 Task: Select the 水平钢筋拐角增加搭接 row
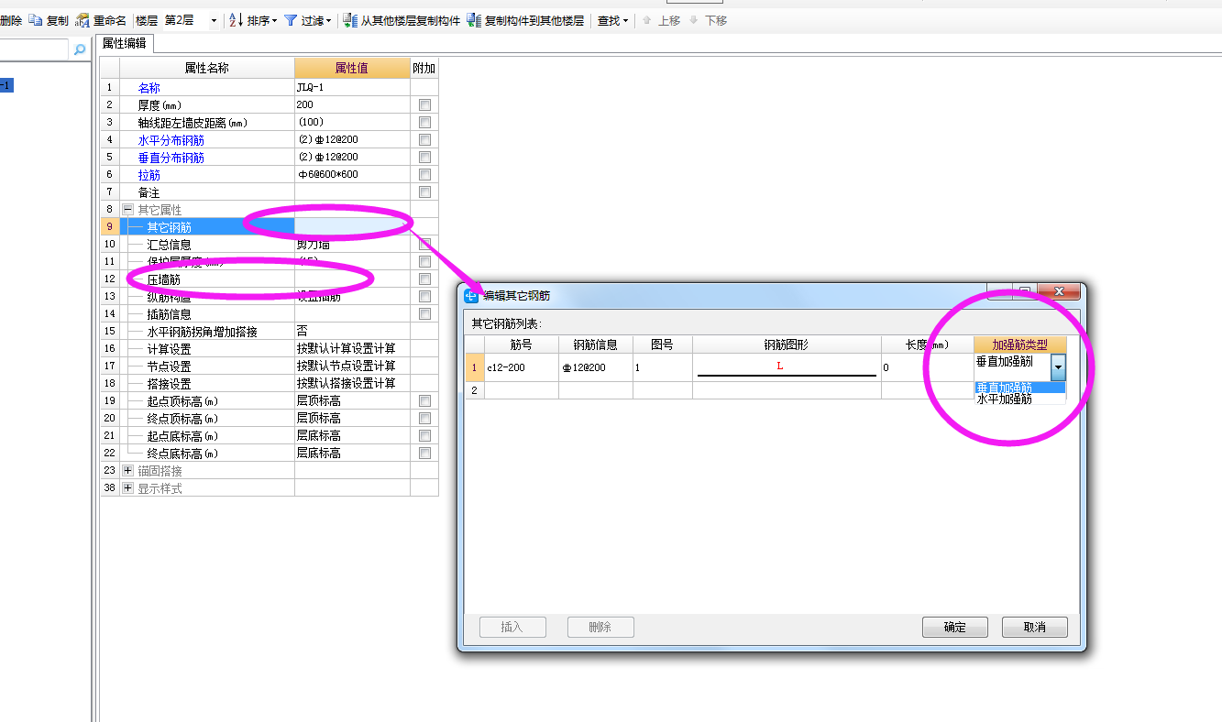point(207,332)
